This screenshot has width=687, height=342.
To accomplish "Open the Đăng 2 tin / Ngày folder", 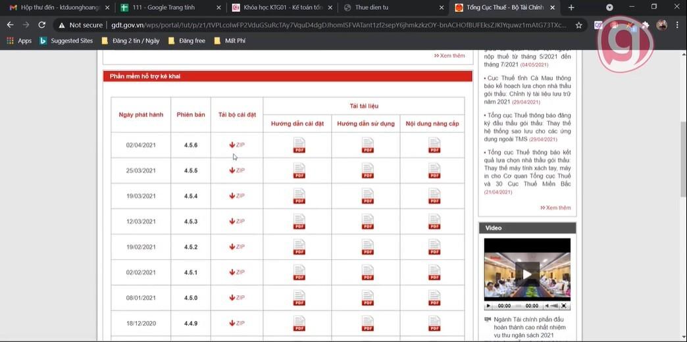I will click(130, 41).
